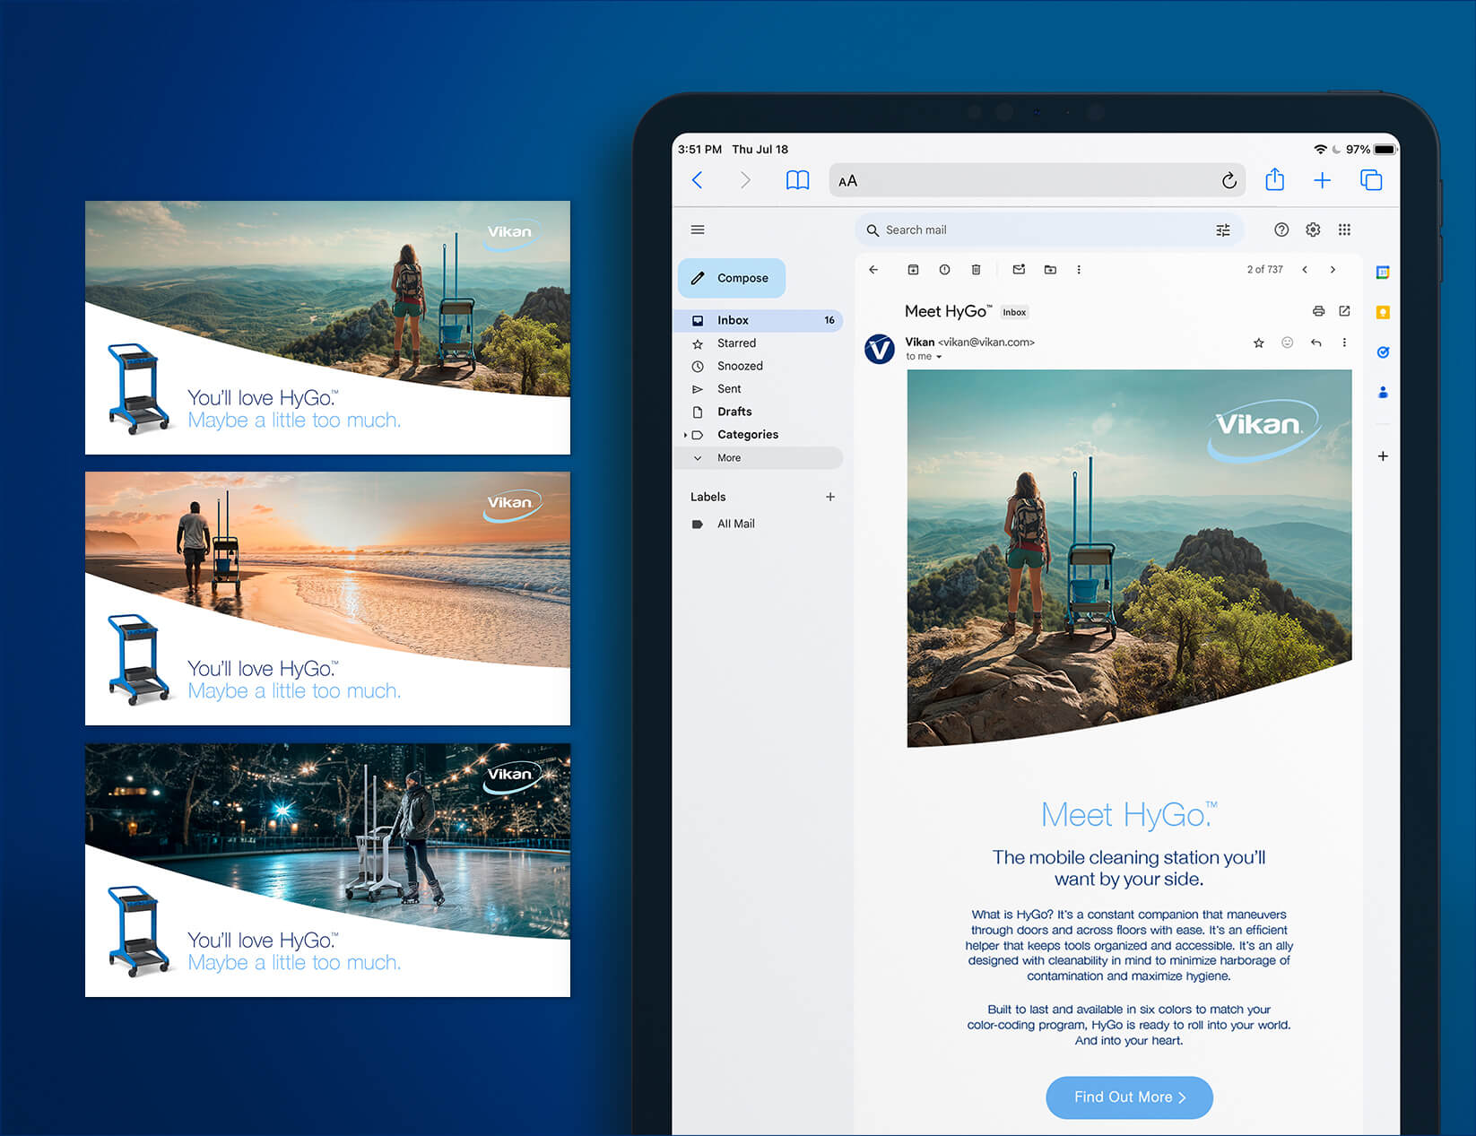Open the Gmail main menu hamburger icon
Image resolution: width=1476 pixels, height=1136 pixels.
pos(698,230)
